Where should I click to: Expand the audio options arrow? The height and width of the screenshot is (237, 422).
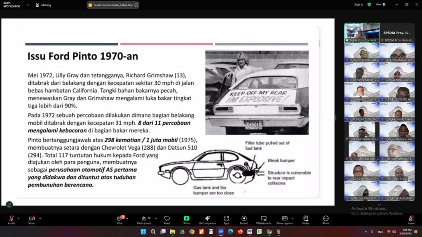coord(19,218)
